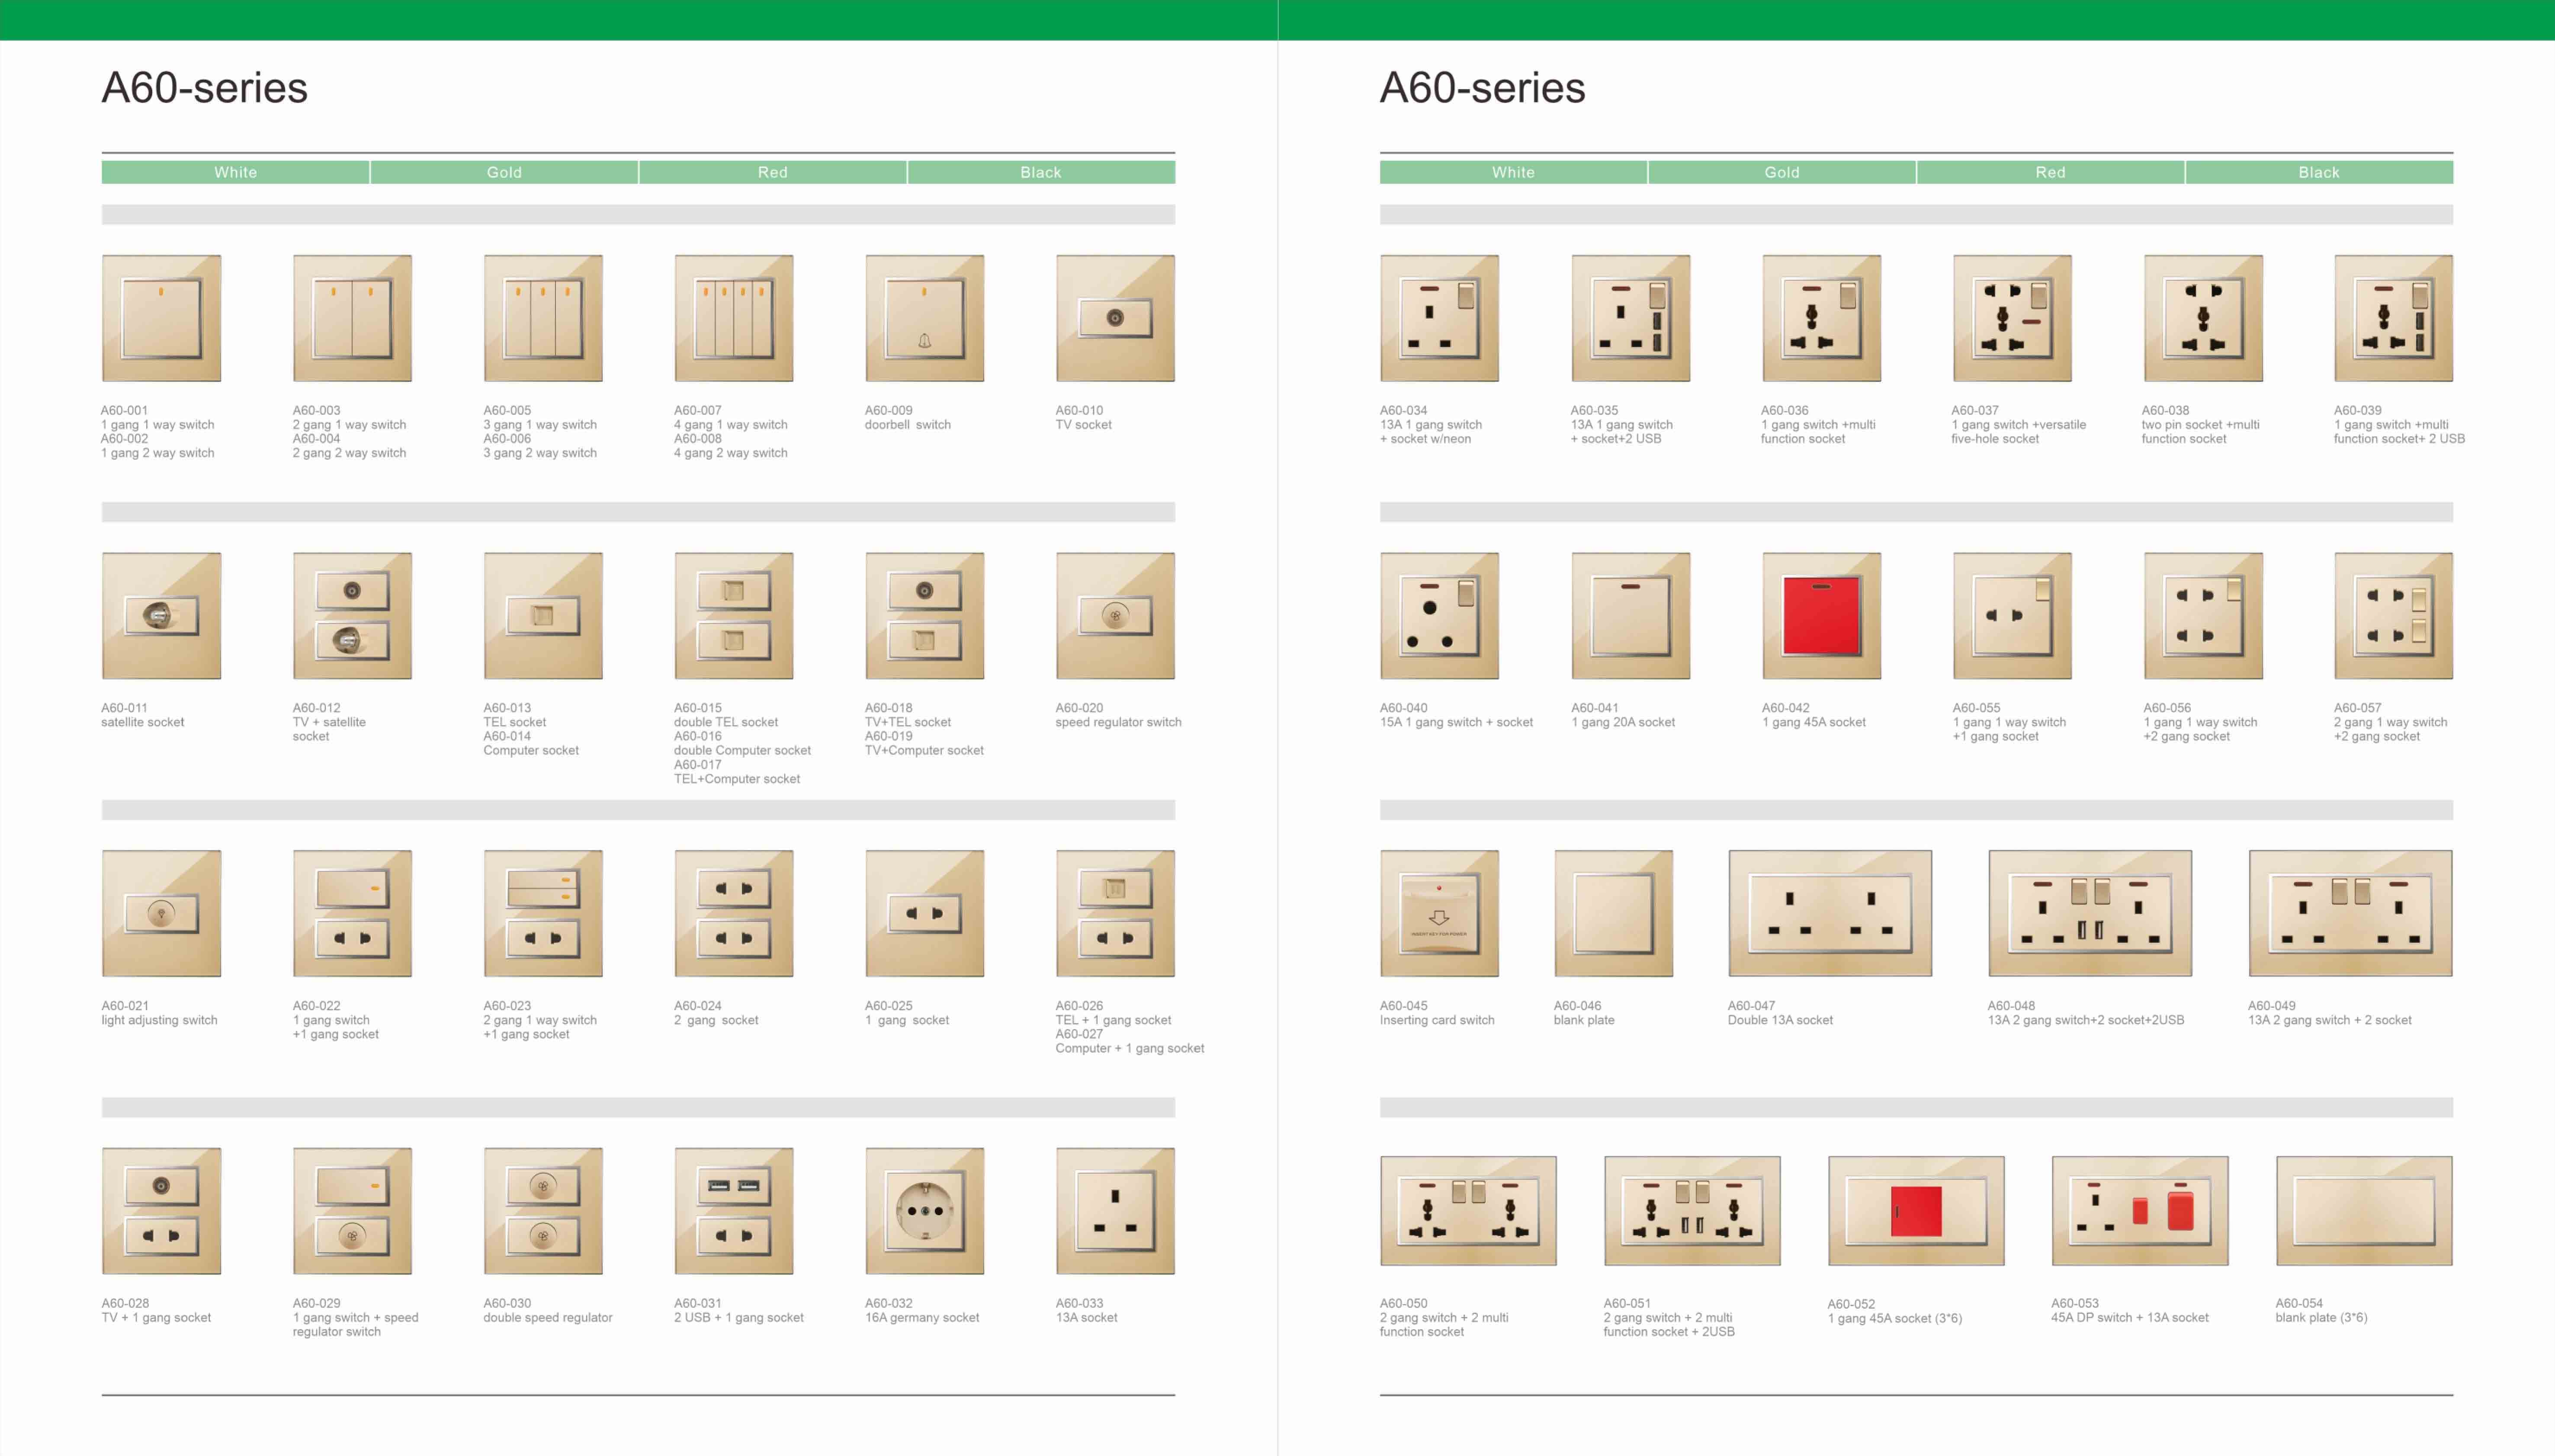2555x1456 pixels.
Task: Open the A60-030 double speed regulator image
Action: [543, 1211]
